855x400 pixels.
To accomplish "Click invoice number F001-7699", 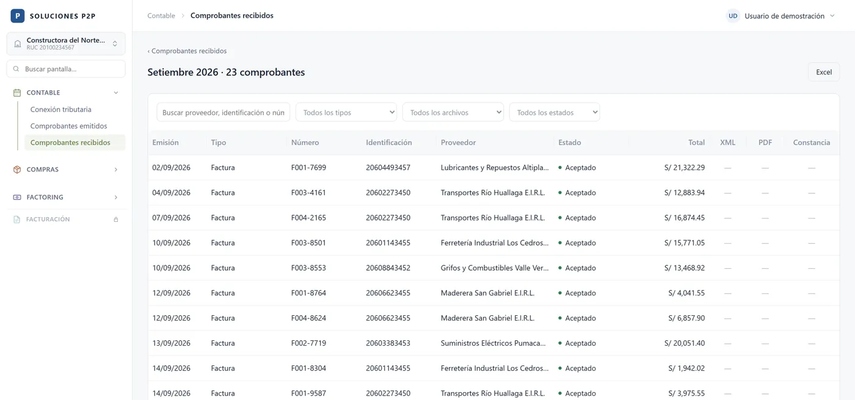I will tap(308, 168).
